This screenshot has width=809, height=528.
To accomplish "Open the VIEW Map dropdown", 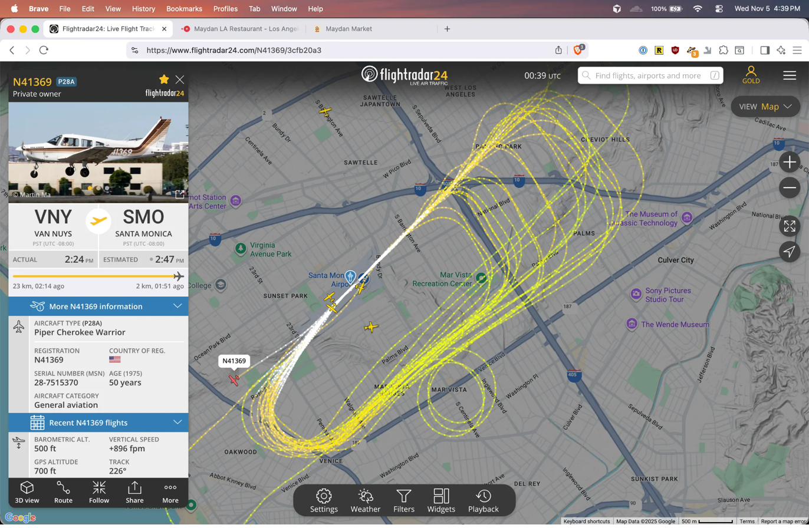I will pos(765,107).
